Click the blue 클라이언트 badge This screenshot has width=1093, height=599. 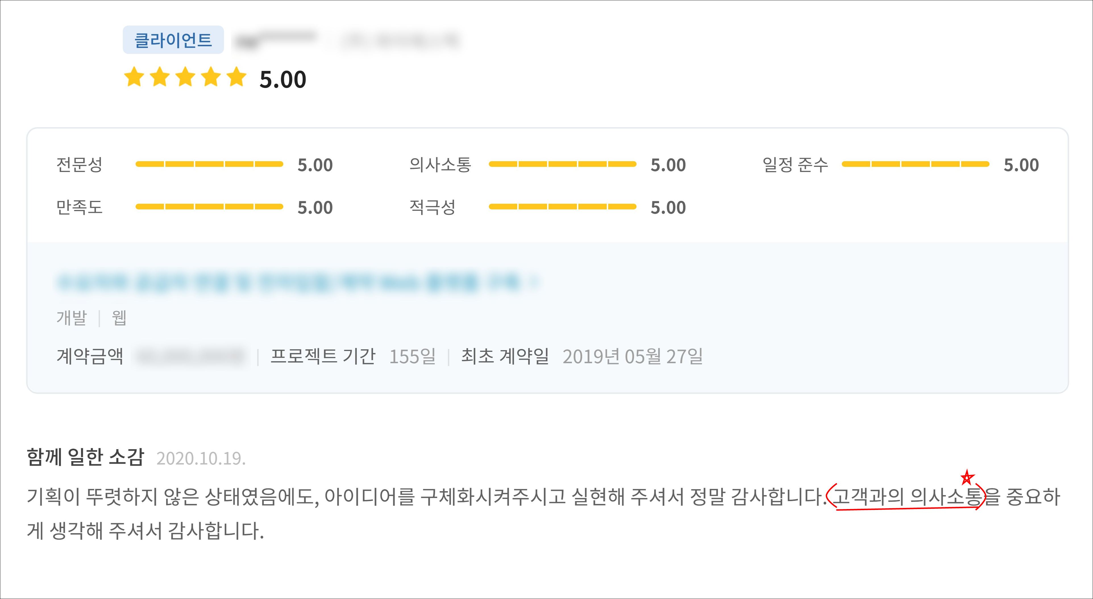173,40
